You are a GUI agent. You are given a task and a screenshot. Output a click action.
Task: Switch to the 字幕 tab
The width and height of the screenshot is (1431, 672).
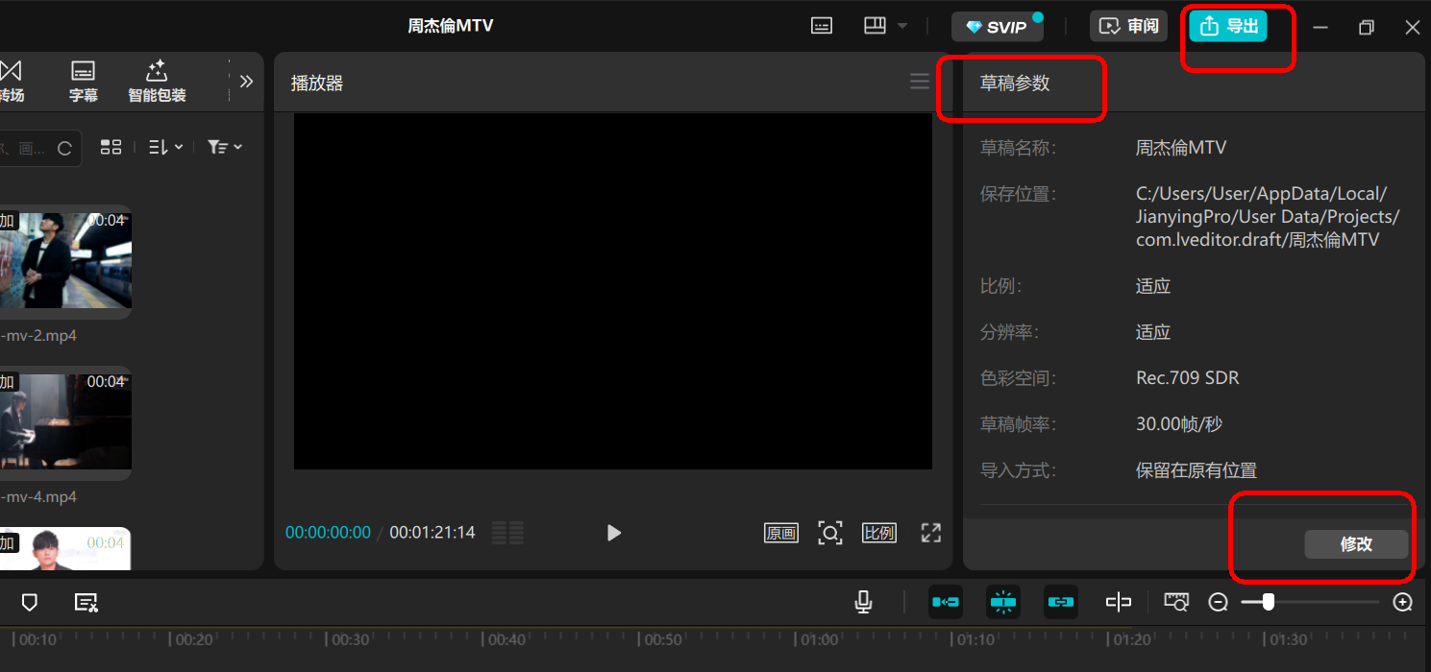click(x=84, y=83)
